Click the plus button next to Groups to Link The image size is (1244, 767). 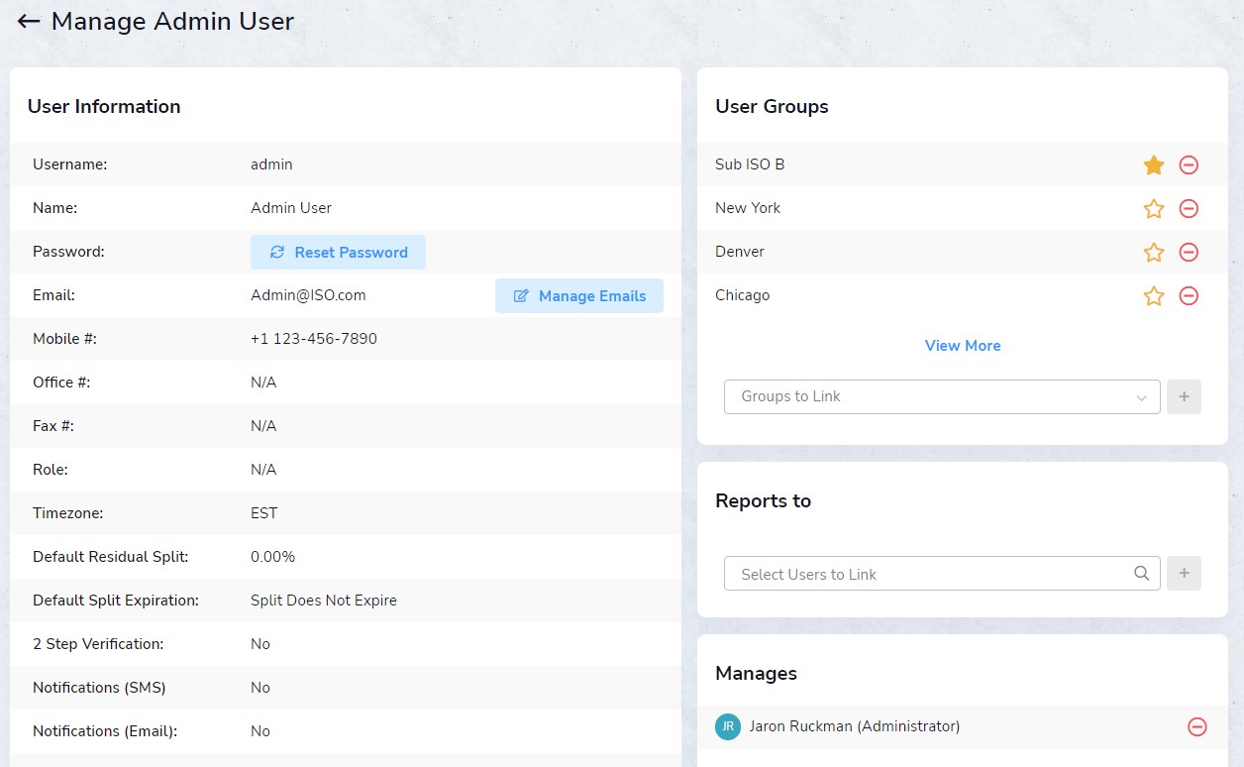point(1184,396)
